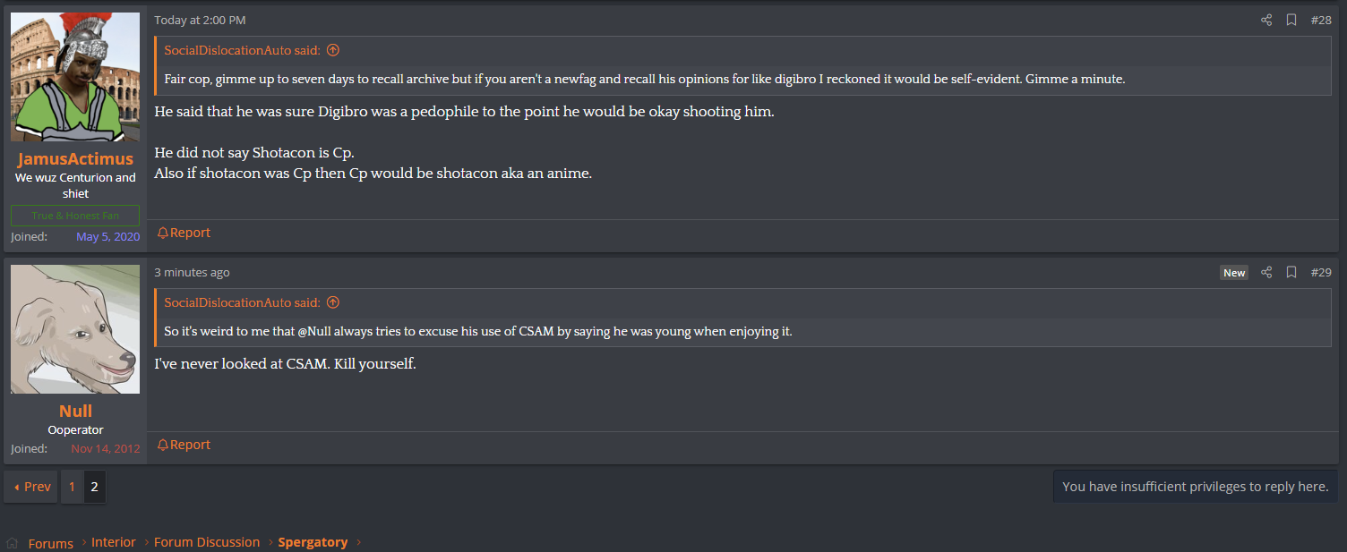The image size is (1347, 552).
Task: Bookmark post #29
Action: tap(1291, 272)
